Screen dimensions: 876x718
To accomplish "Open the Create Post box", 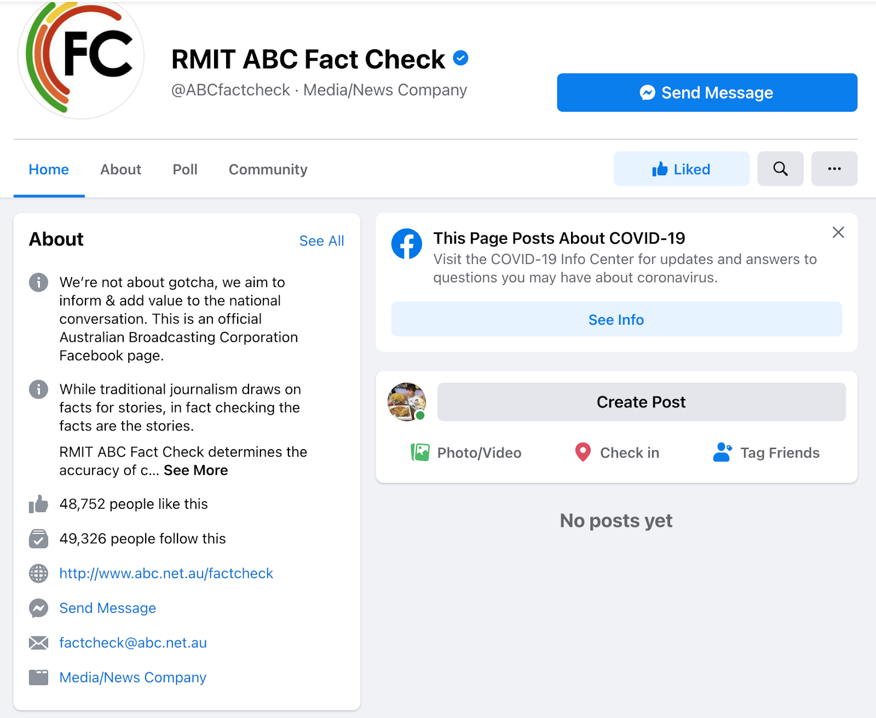I will click(641, 401).
